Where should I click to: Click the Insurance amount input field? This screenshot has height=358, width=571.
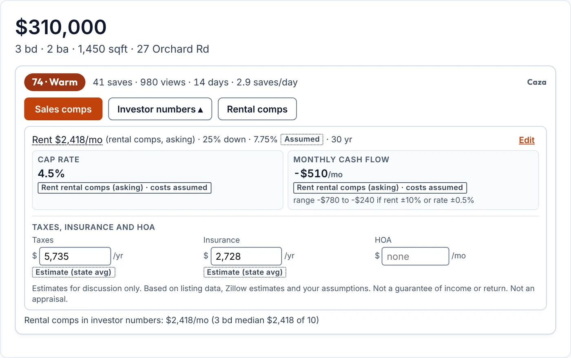[x=246, y=256]
